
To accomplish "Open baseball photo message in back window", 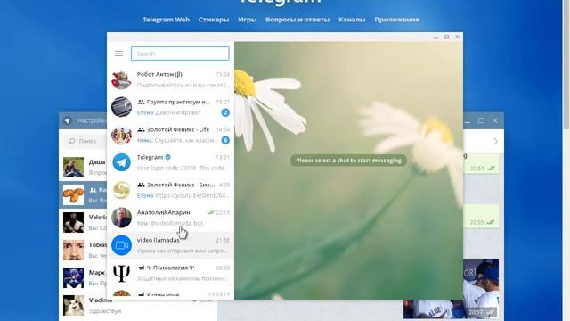I will click(x=481, y=288).
